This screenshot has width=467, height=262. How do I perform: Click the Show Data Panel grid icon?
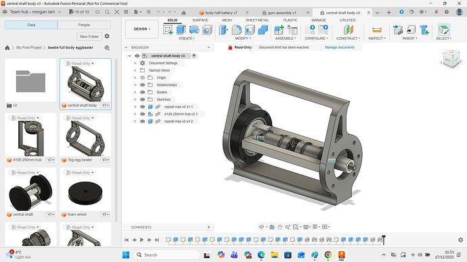coord(126,12)
